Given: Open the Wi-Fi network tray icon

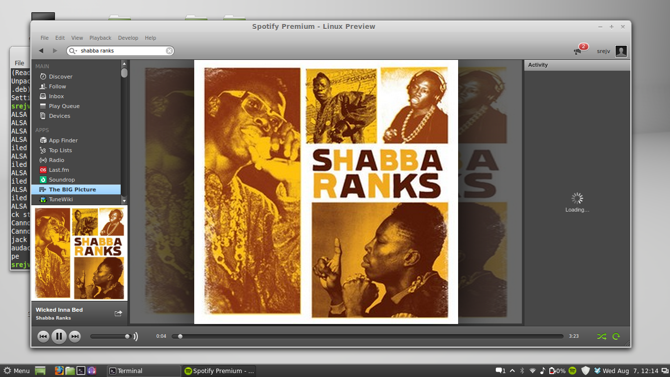Looking at the screenshot, I should 533,371.
